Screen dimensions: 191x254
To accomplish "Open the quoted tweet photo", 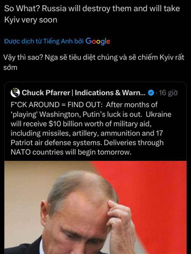I will tap(95, 207).
